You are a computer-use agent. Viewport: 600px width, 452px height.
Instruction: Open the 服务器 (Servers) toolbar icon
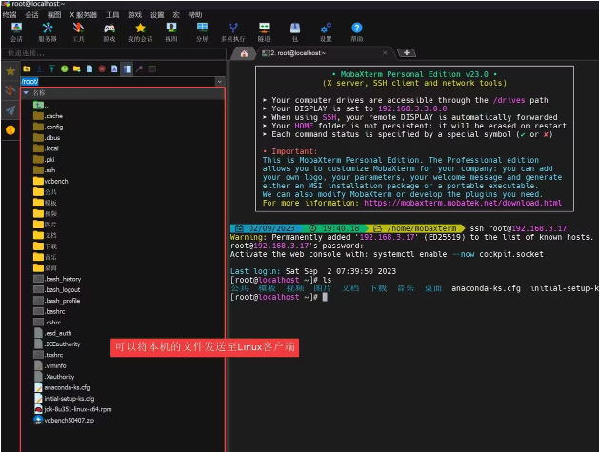coord(47,31)
